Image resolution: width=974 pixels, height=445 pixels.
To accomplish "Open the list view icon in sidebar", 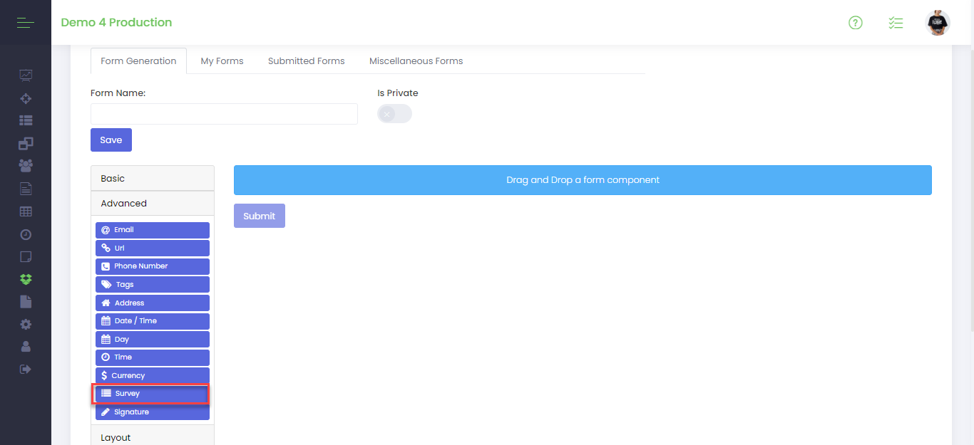I will click(x=26, y=120).
